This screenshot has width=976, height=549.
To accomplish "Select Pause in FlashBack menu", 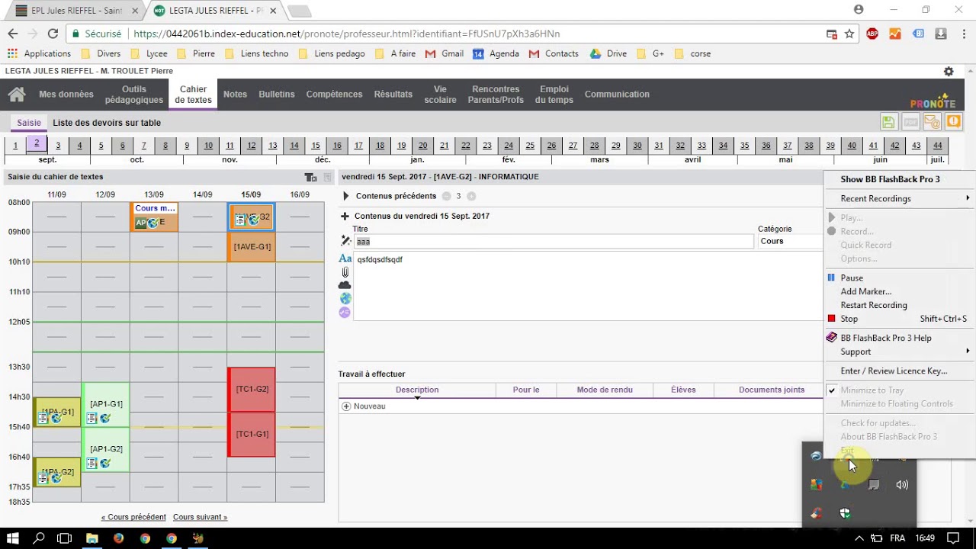I will [900, 278].
